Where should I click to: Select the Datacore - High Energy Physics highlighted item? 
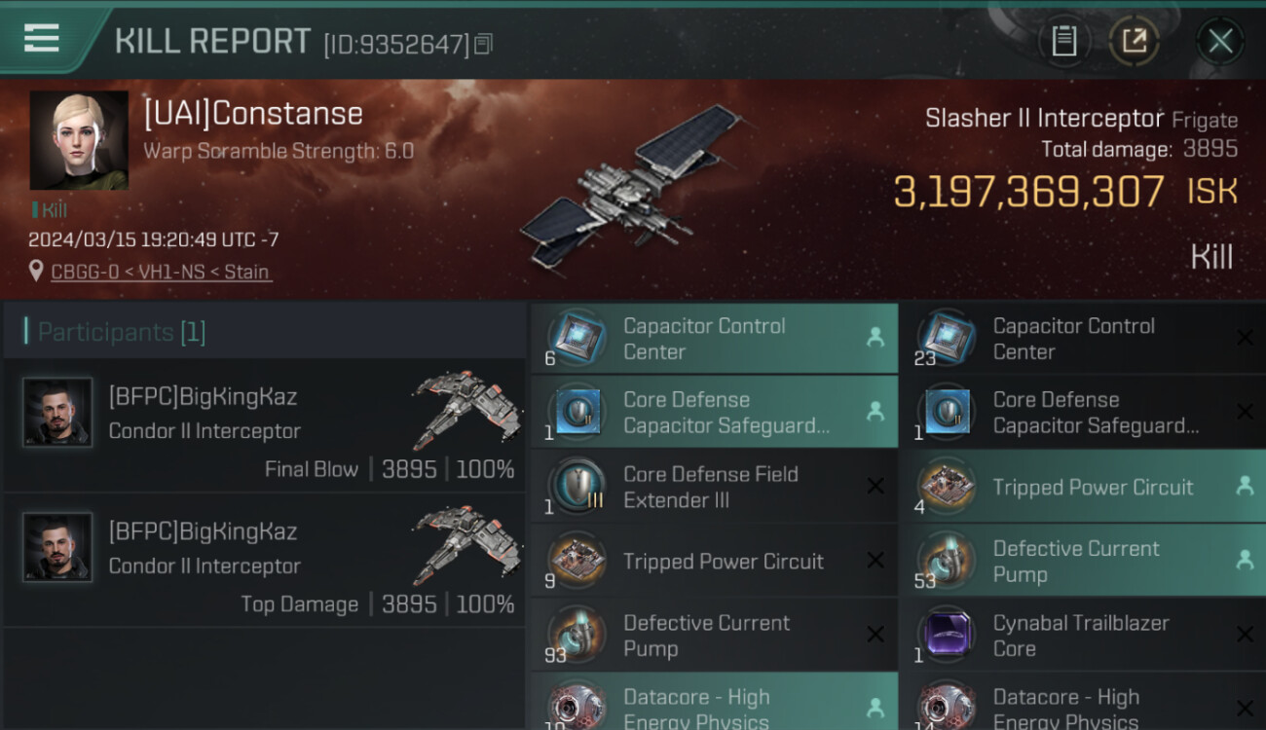pos(714,702)
